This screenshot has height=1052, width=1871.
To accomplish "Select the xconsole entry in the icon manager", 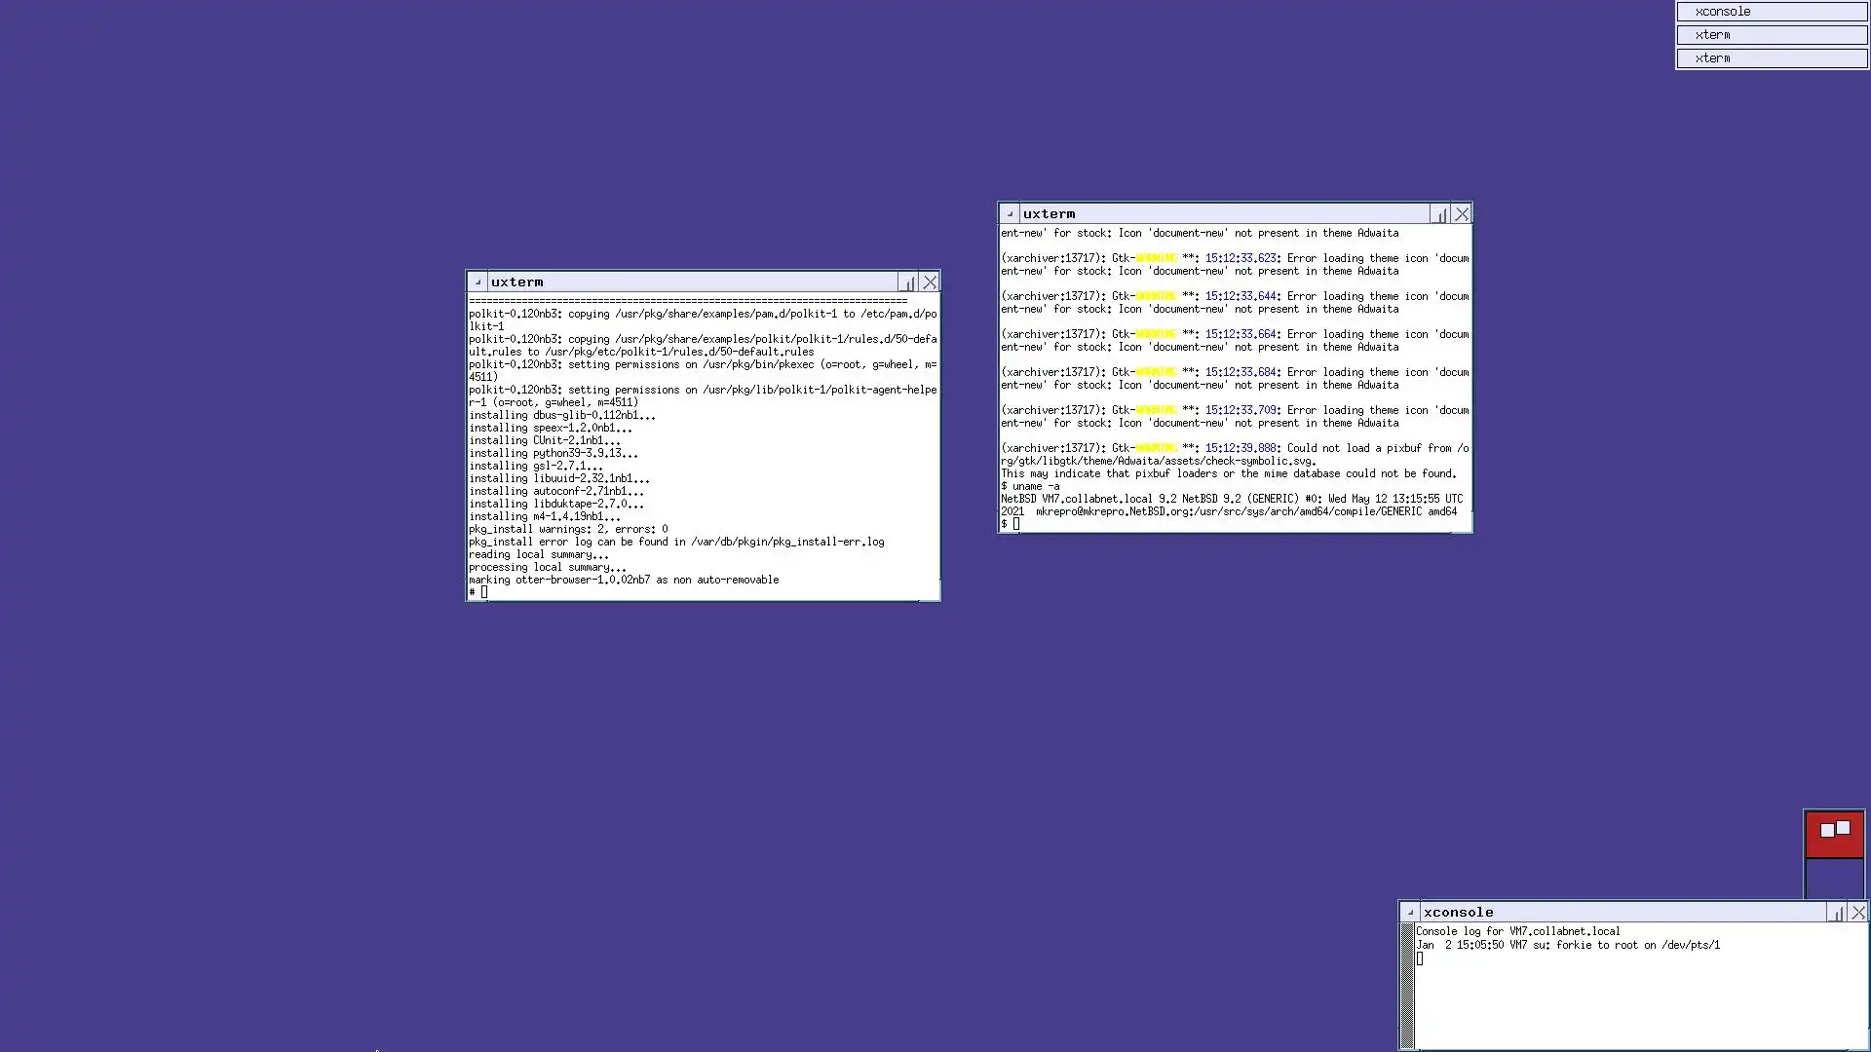I will coord(1771,12).
